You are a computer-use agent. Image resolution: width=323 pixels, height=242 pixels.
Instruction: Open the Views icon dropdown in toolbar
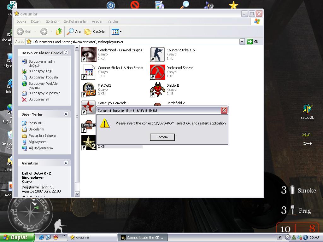[x=116, y=32]
